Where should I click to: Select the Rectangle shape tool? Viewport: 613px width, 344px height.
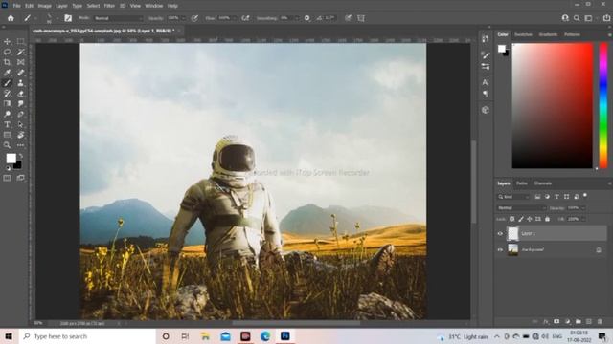[7, 135]
